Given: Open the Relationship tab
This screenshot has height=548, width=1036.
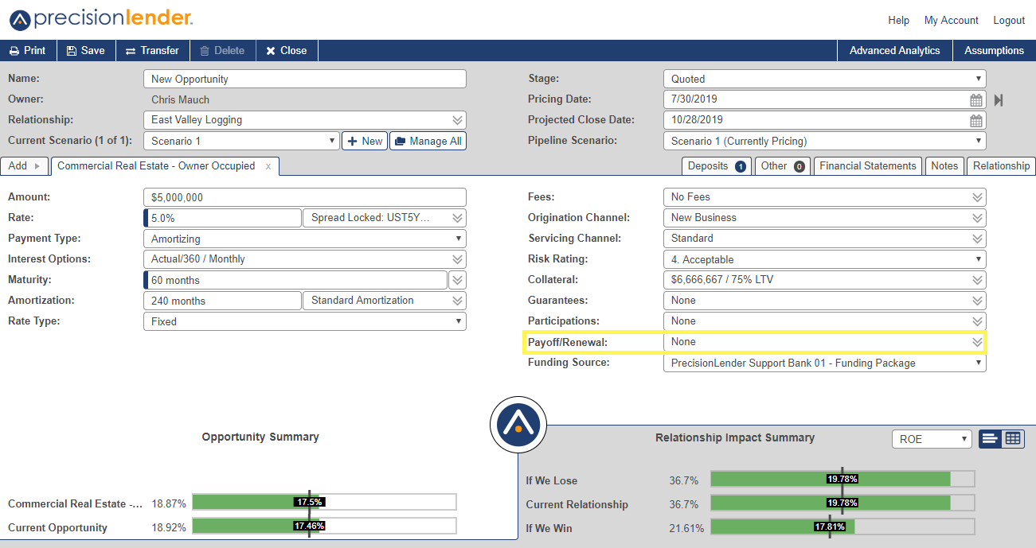Looking at the screenshot, I should pos(1001,166).
